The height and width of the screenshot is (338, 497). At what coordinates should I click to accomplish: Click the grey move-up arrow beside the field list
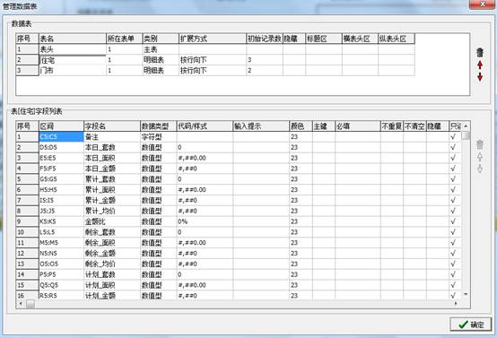tap(480, 157)
